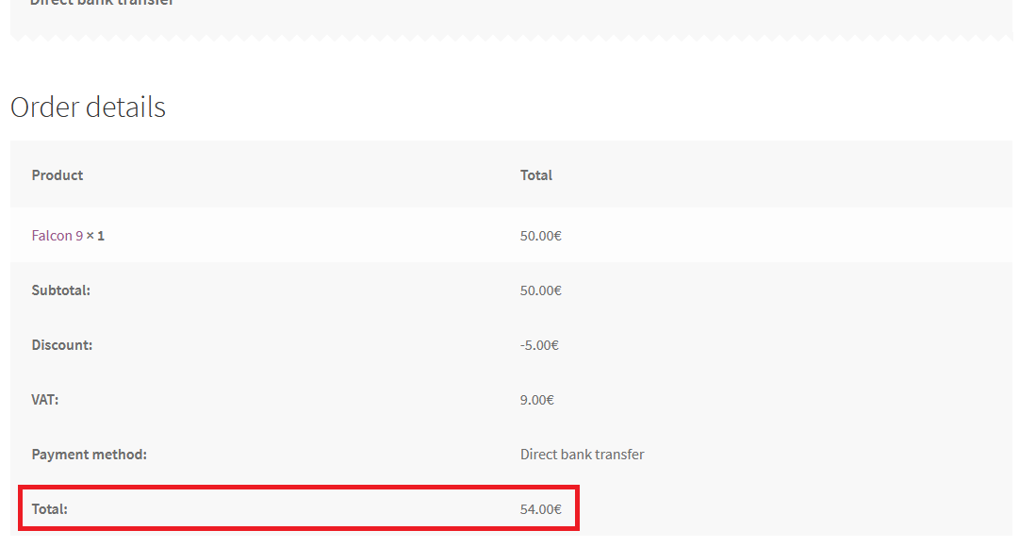Click the × 1 quantity text
Image resolution: width=1019 pixels, height=547 pixels.
tap(96, 236)
